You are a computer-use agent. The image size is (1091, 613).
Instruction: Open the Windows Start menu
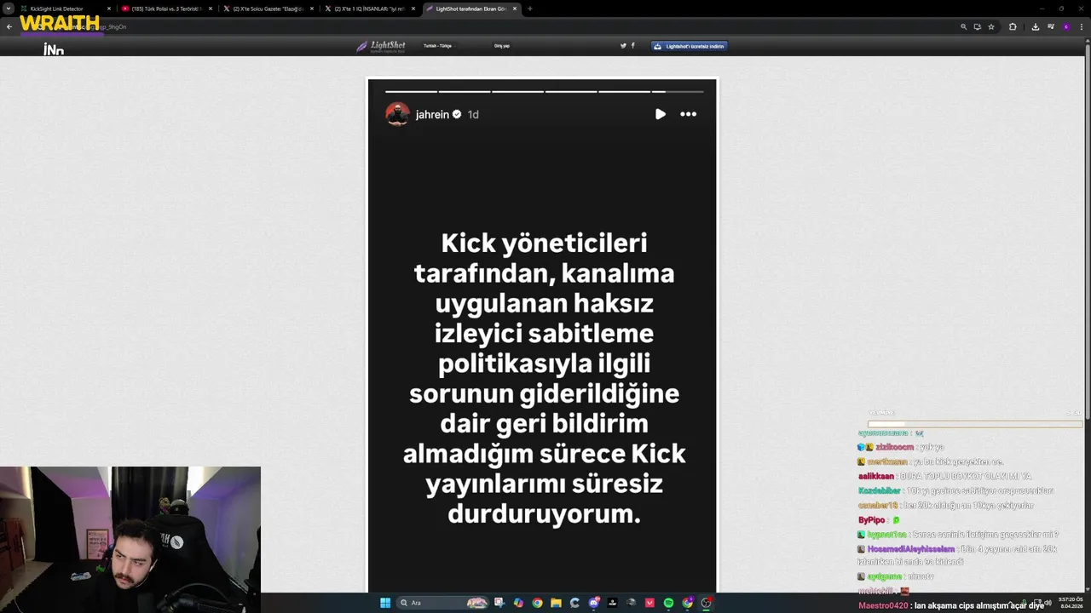pos(385,603)
